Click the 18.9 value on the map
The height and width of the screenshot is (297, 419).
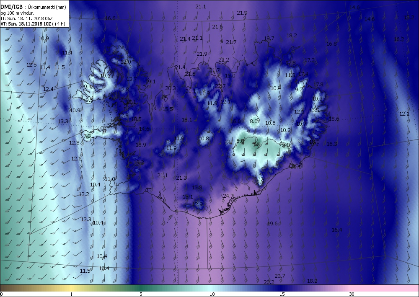[141, 145]
